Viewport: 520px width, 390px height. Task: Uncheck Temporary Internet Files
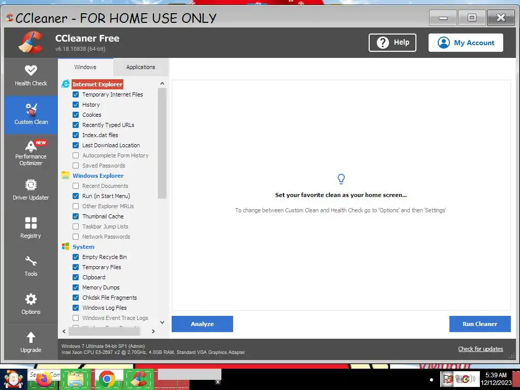pyautogui.click(x=76, y=94)
